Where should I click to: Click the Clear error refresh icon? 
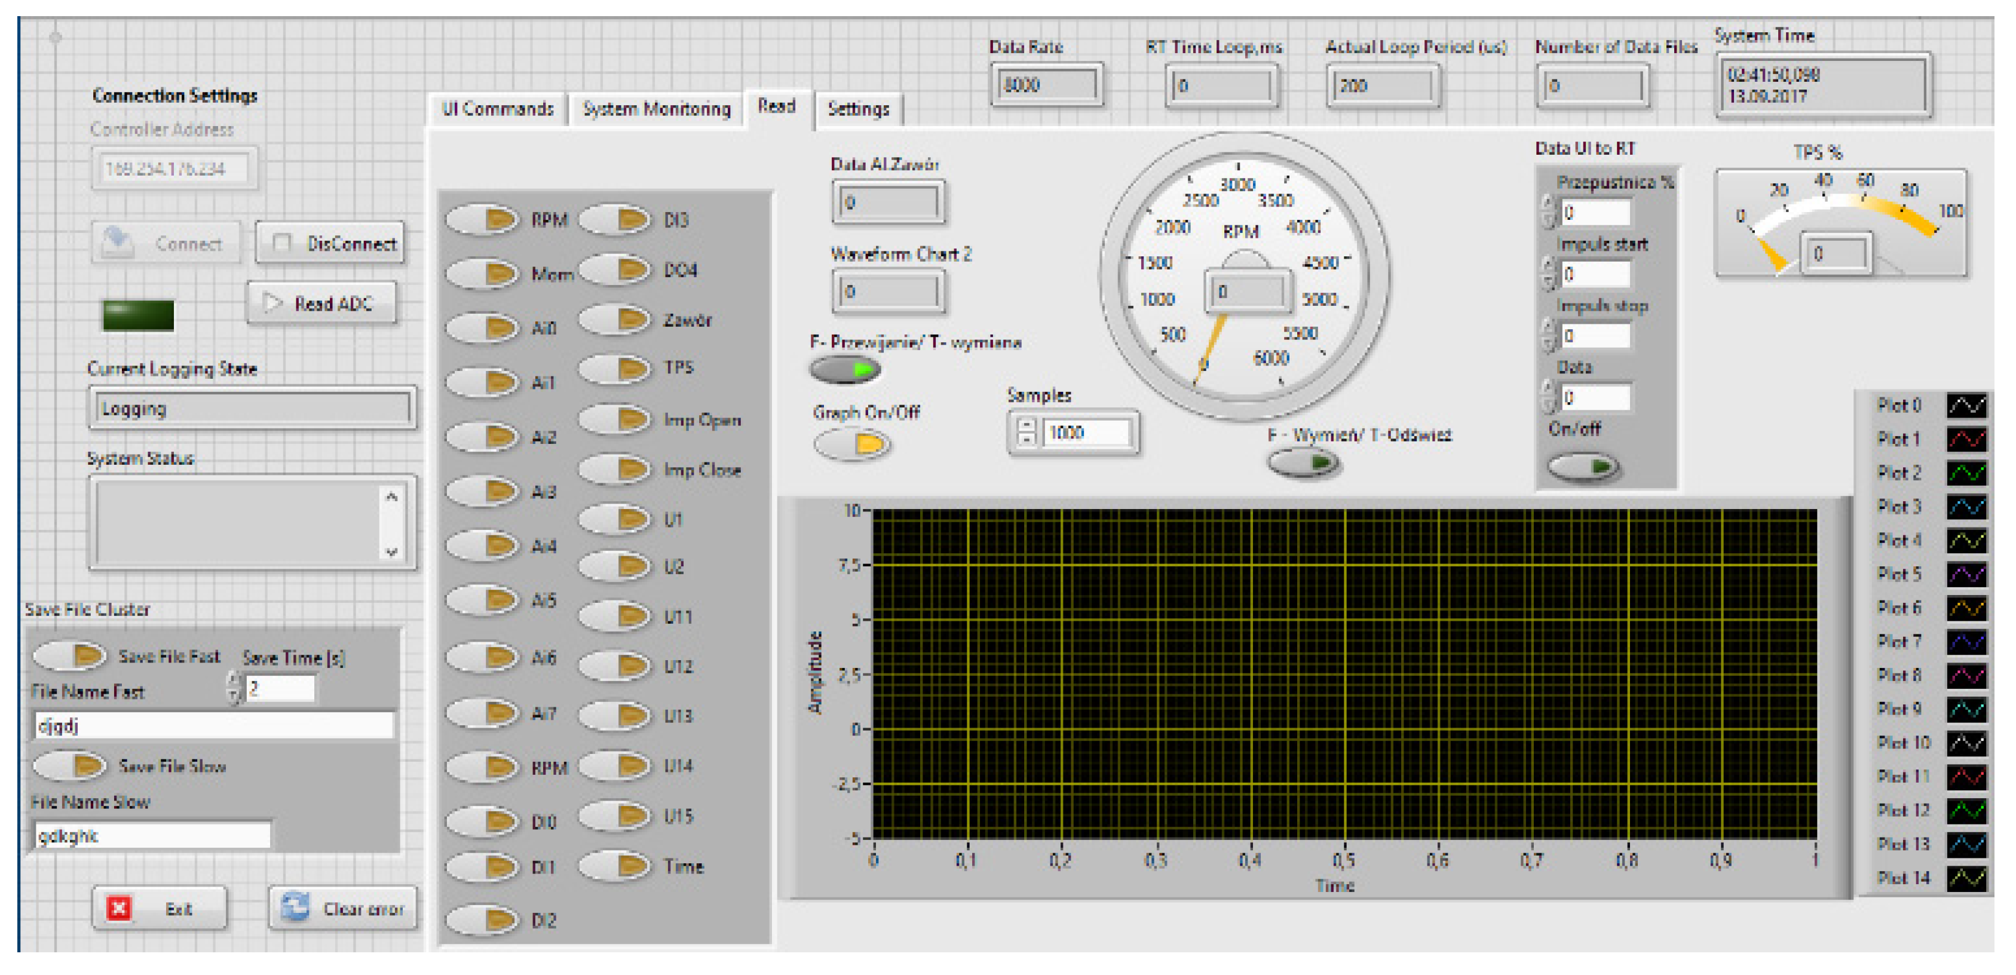coord(296,907)
